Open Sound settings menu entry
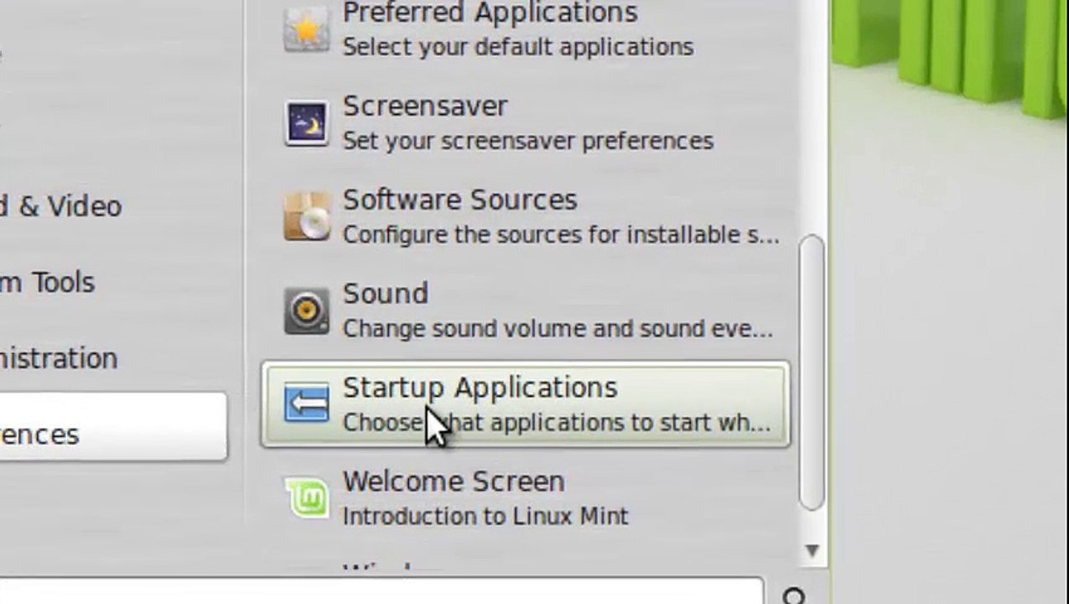Image resolution: width=1069 pixels, height=604 pixels. point(526,310)
